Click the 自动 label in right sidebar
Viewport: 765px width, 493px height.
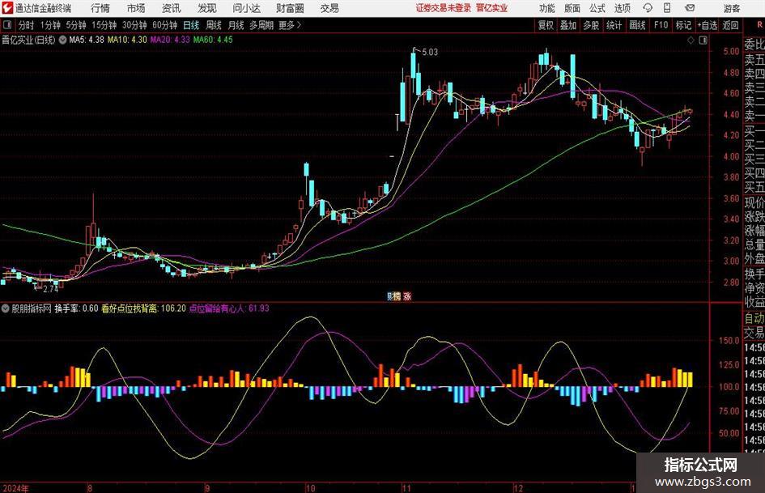tap(754, 318)
